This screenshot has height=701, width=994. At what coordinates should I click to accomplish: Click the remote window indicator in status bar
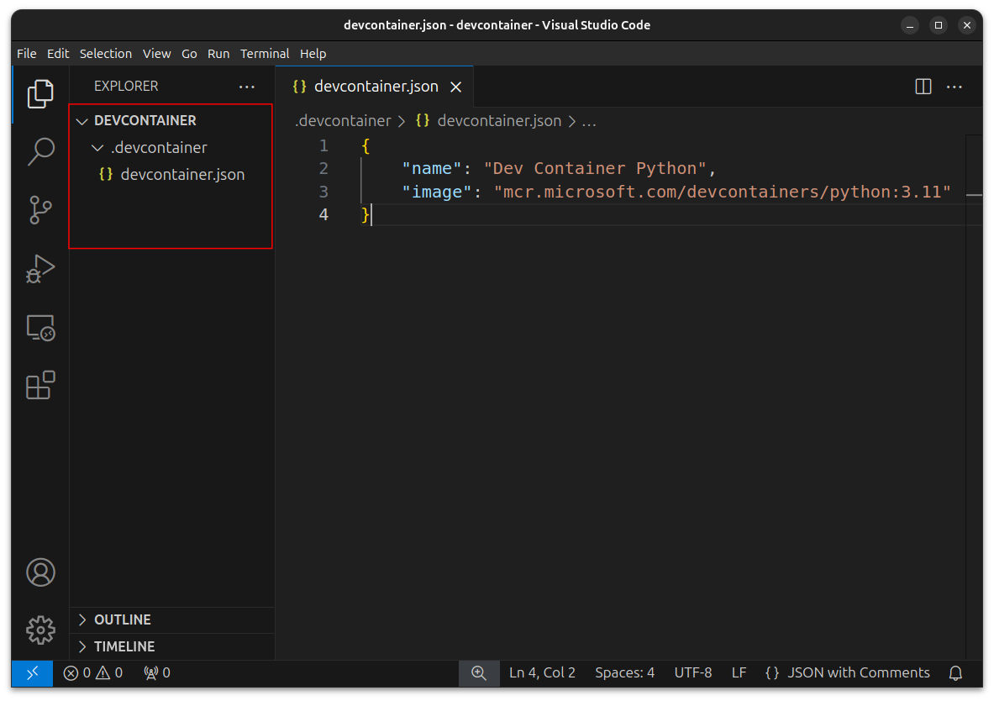click(x=32, y=673)
